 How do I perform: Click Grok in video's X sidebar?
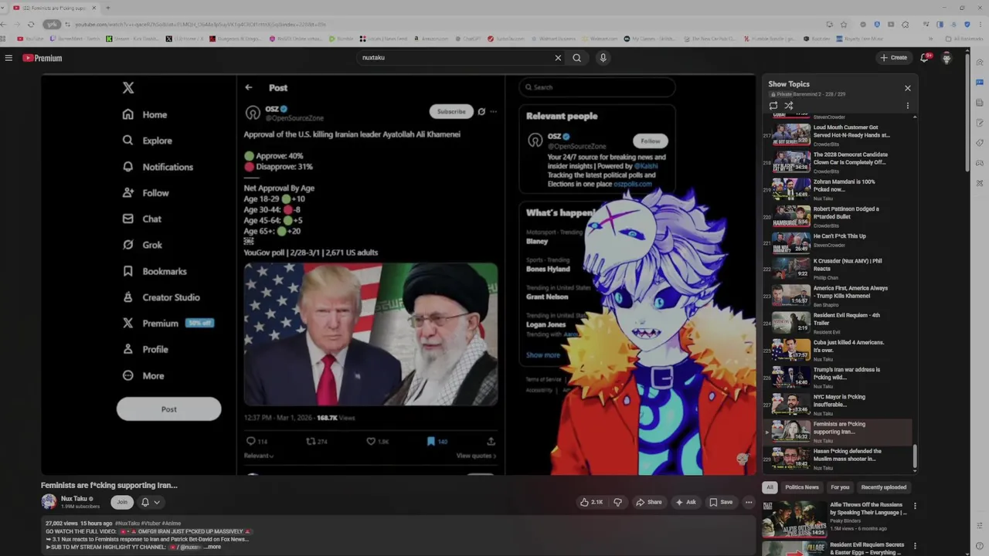click(142, 245)
